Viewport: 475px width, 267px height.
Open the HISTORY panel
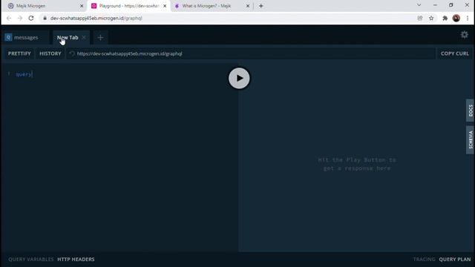[x=50, y=53]
